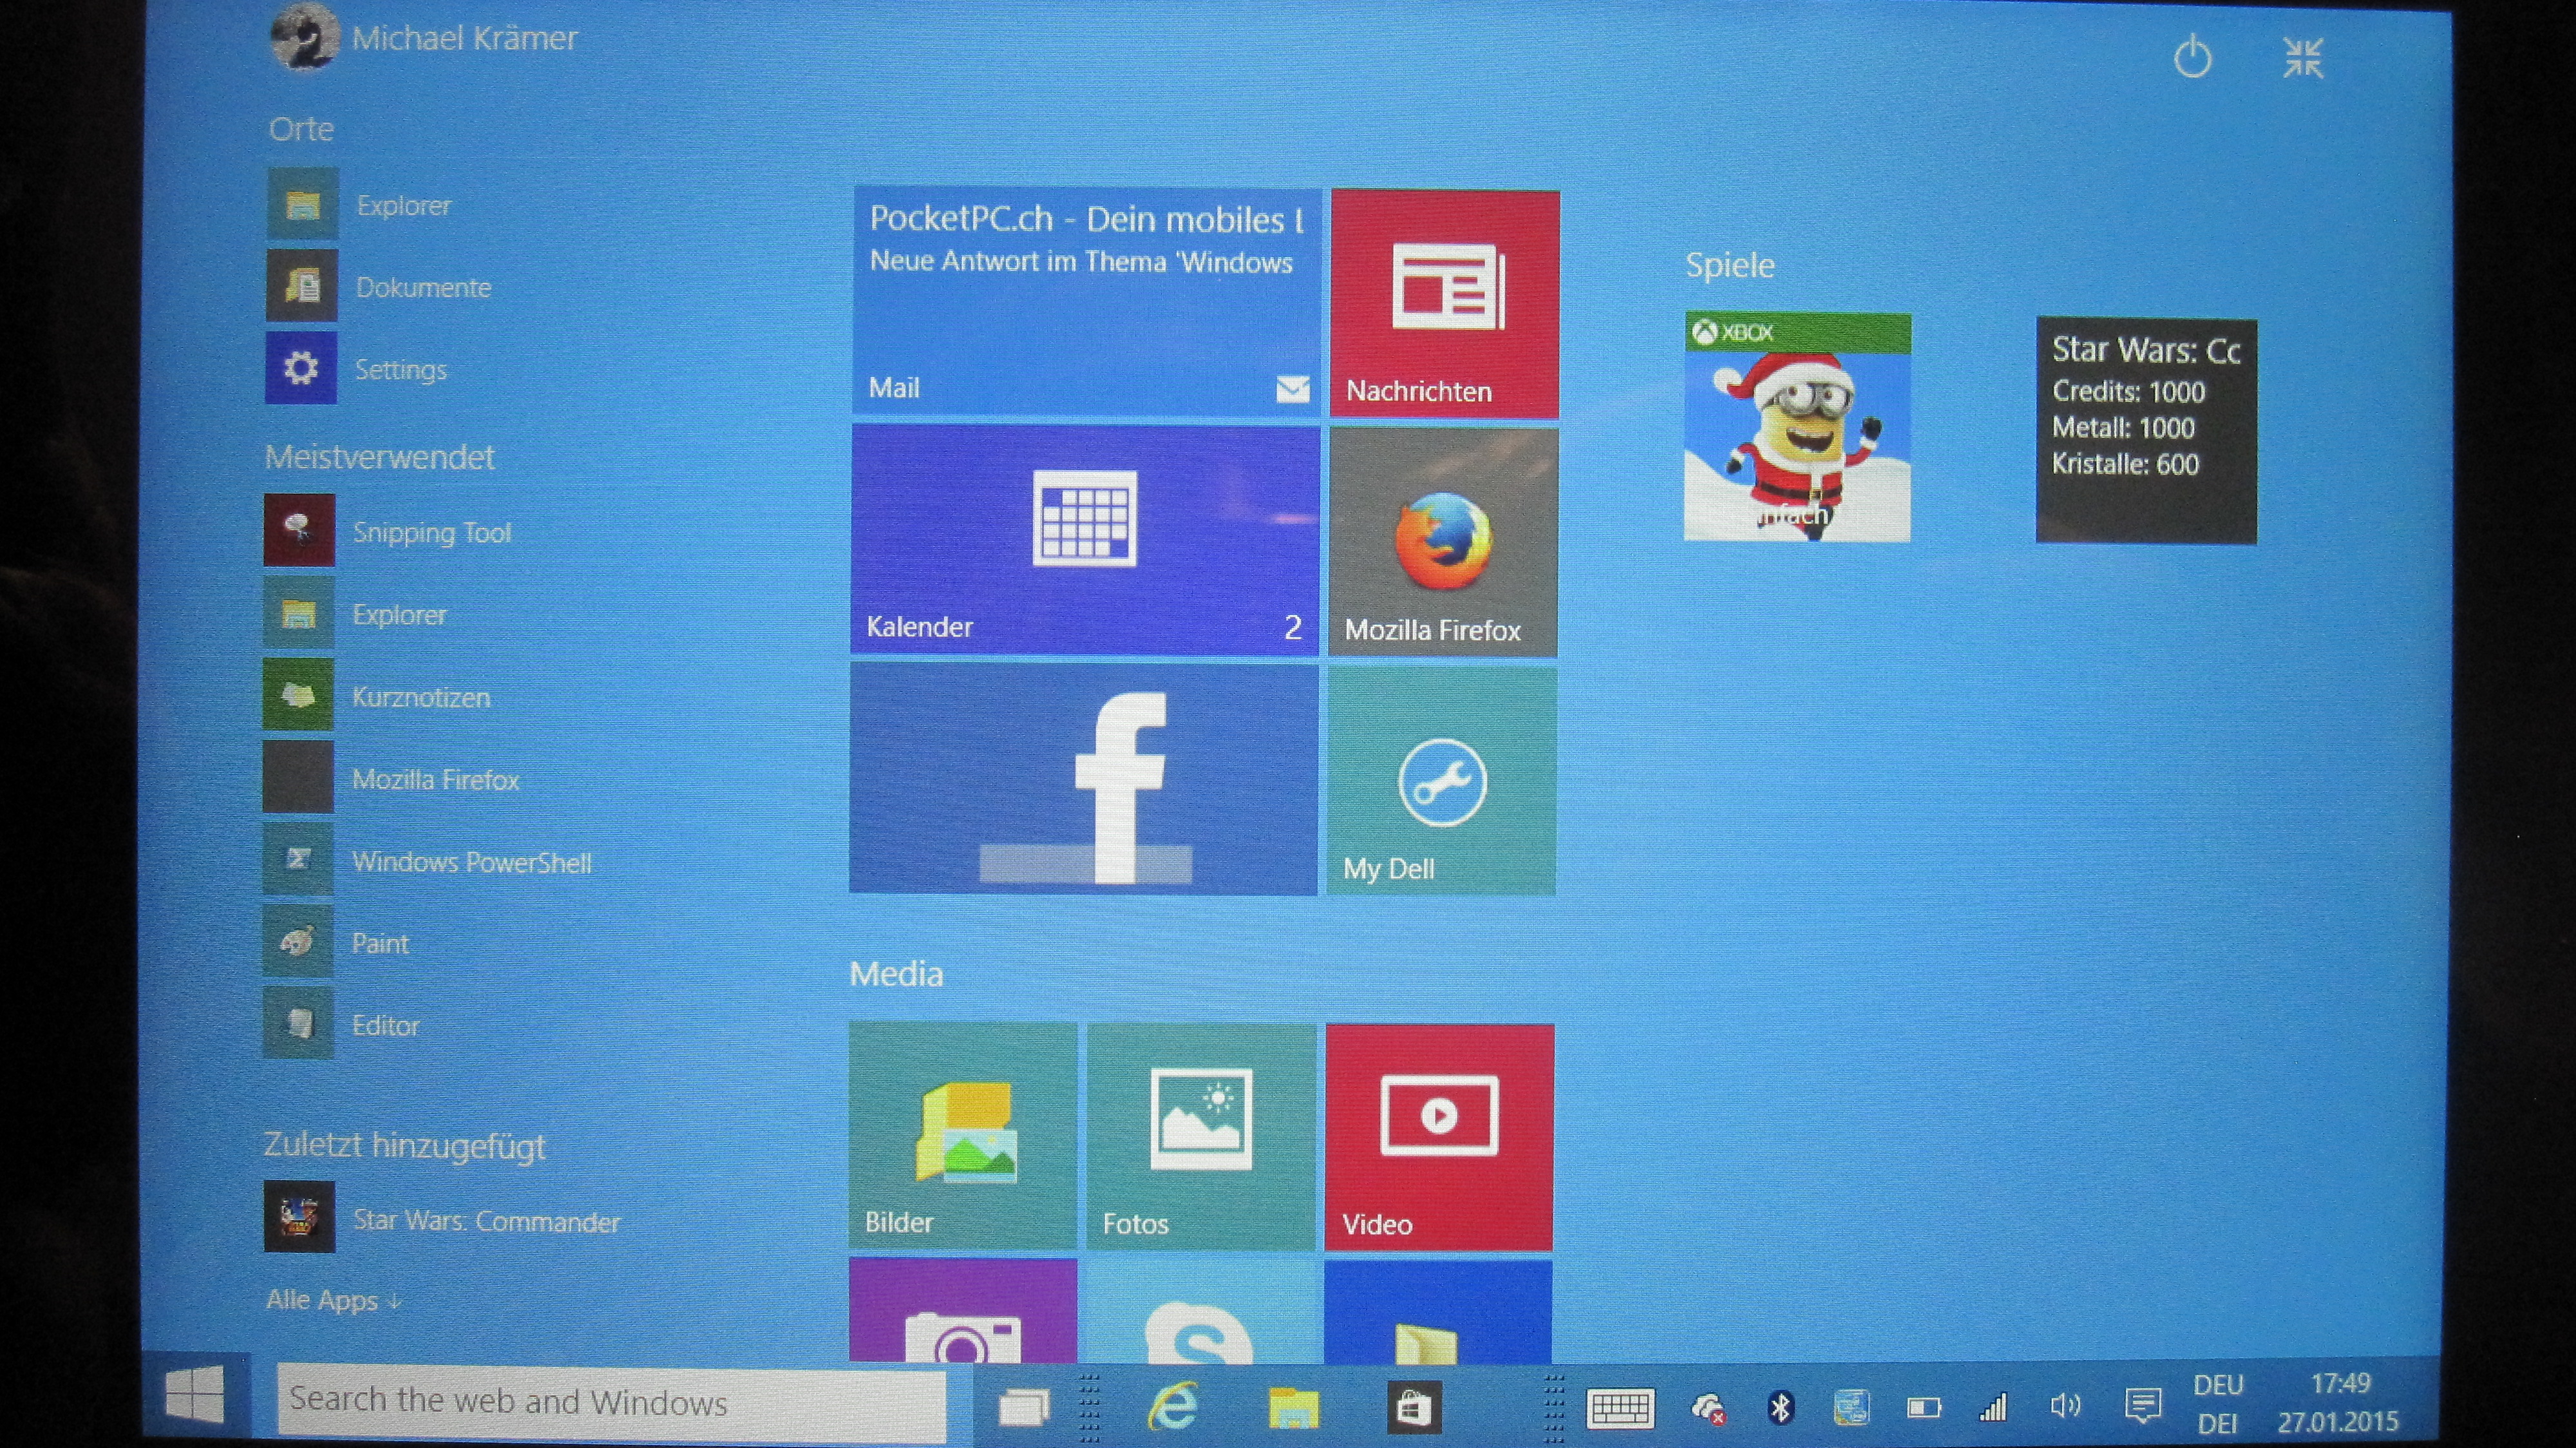Image resolution: width=2576 pixels, height=1448 pixels.
Task: Open notifications action center icon
Action: tap(2142, 1406)
